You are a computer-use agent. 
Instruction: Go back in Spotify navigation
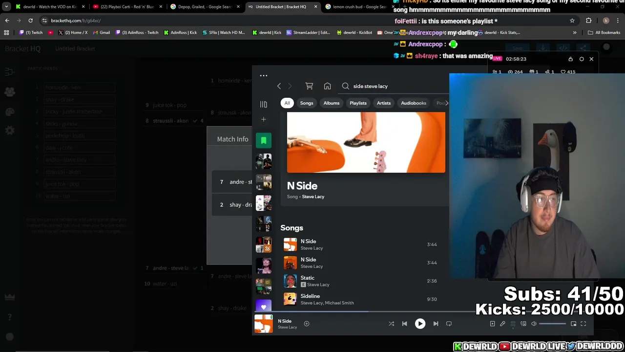279,86
